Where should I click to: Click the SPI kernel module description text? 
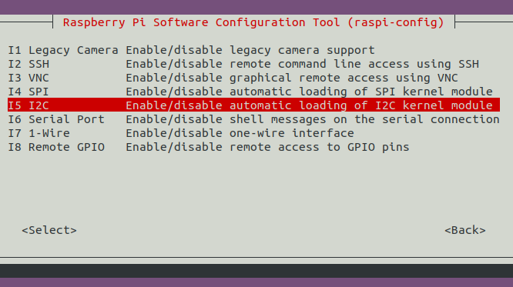click(x=309, y=92)
